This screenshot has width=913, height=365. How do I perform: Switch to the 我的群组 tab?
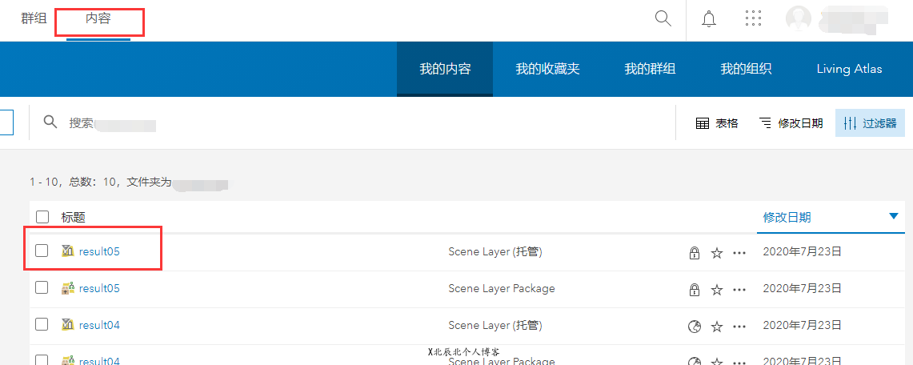pyautogui.click(x=650, y=69)
